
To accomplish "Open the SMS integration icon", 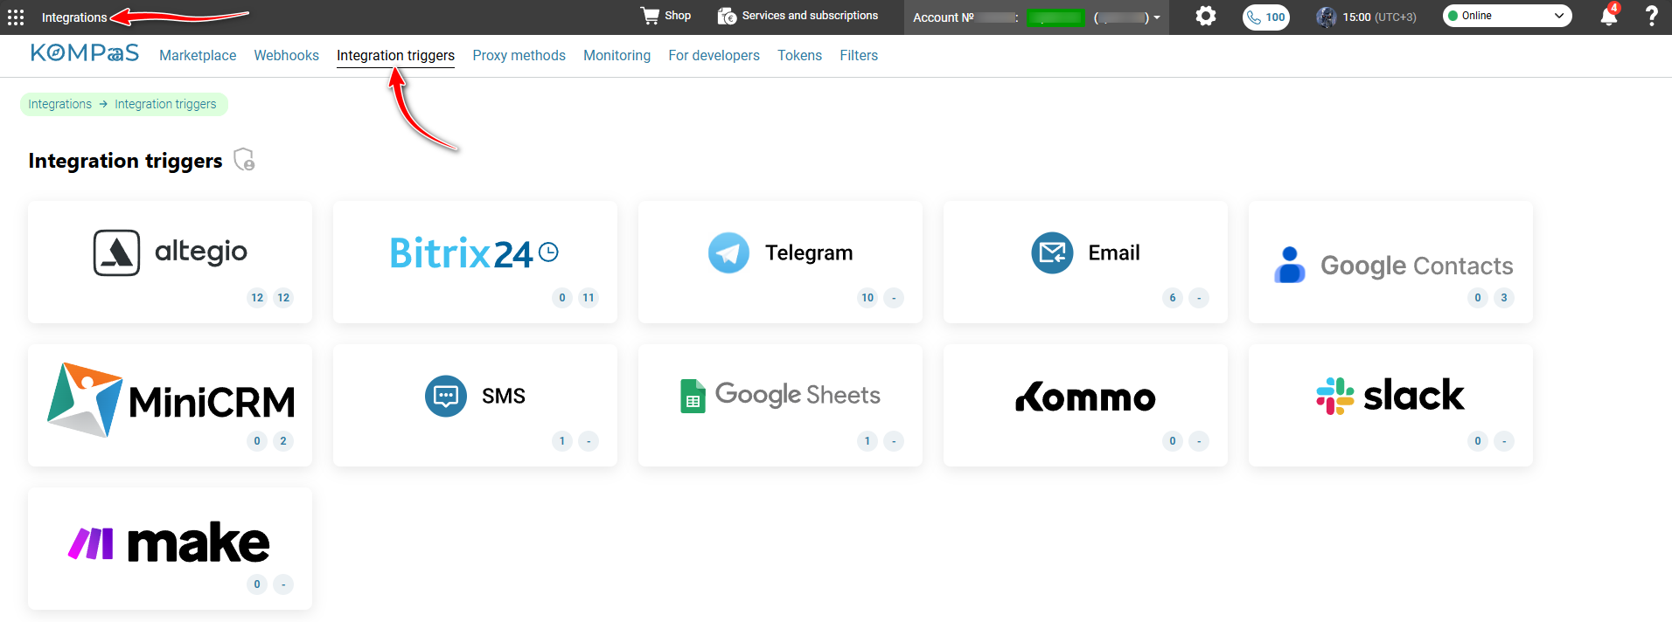I will click(x=446, y=396).
